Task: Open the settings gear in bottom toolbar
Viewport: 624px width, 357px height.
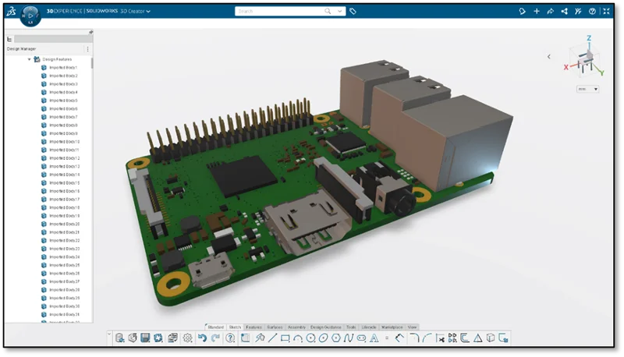Action: point(187,338)
